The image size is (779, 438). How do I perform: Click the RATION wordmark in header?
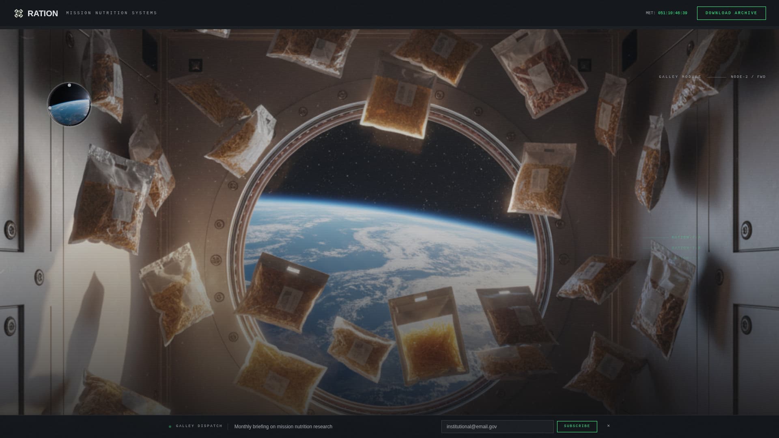coord(43,13)
